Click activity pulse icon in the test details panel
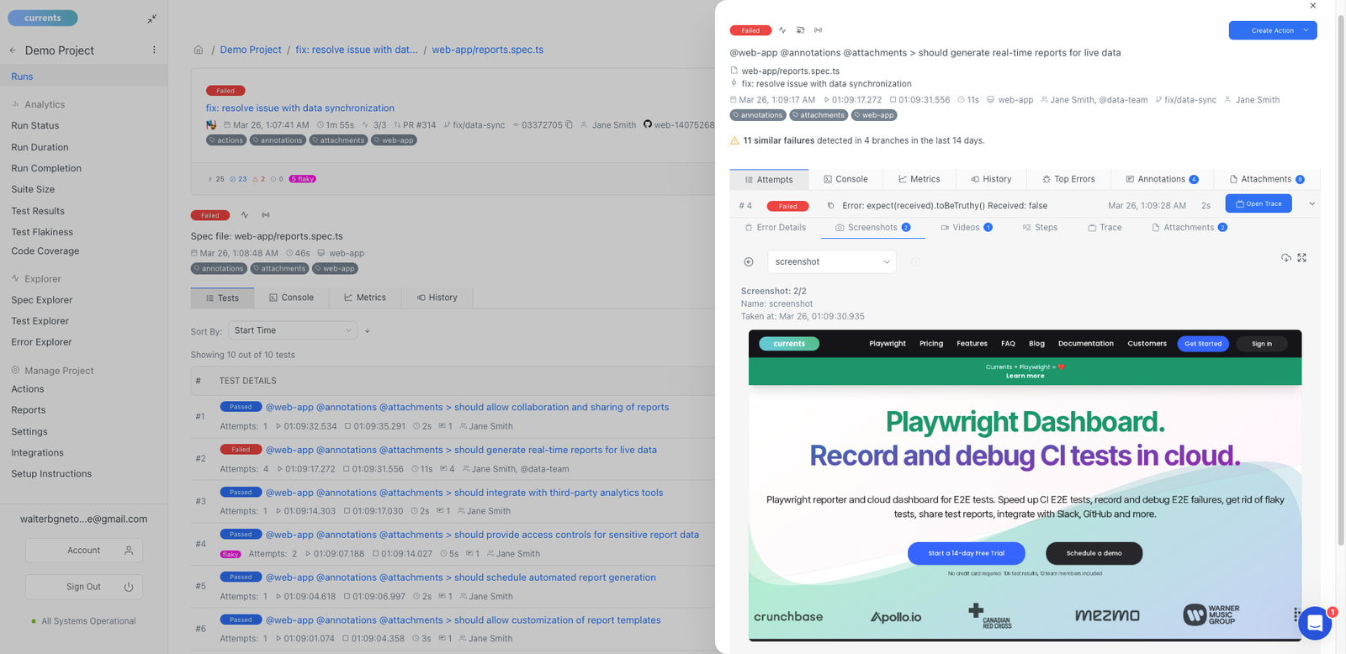1346x654 pixels. [x=782, y=30]
